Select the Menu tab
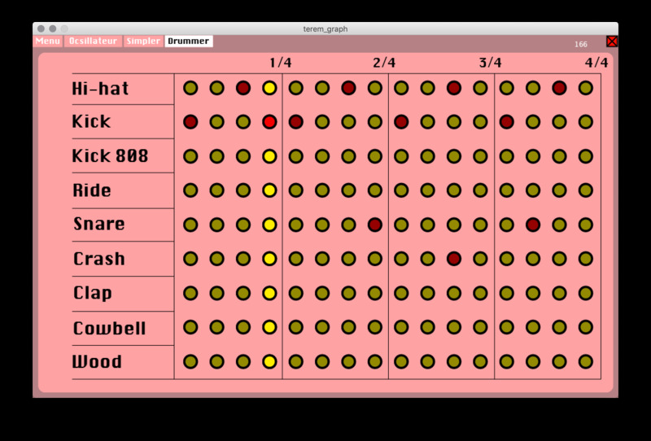 (x=48, y=41)
